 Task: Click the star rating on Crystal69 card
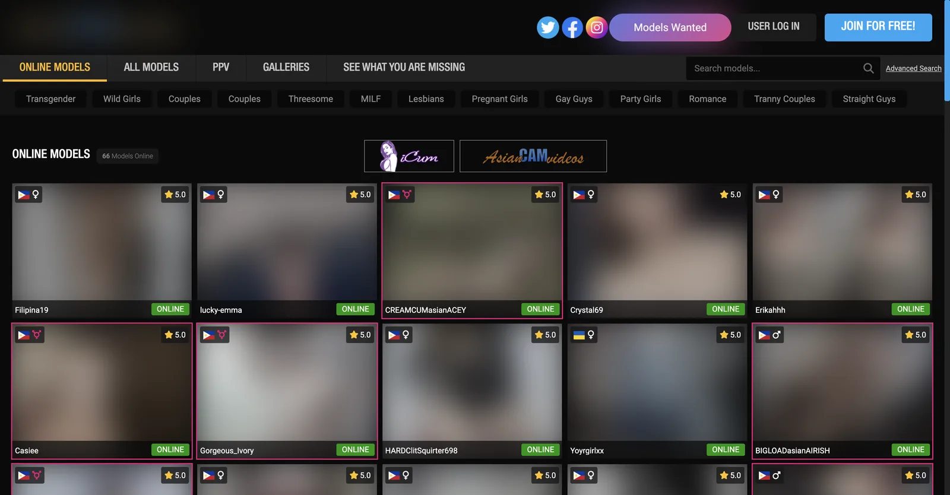pos(730,195)
